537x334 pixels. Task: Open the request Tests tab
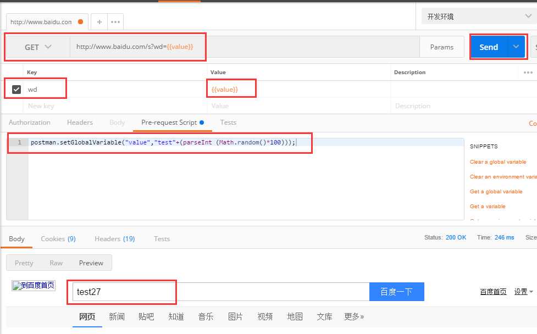(228, 123)
